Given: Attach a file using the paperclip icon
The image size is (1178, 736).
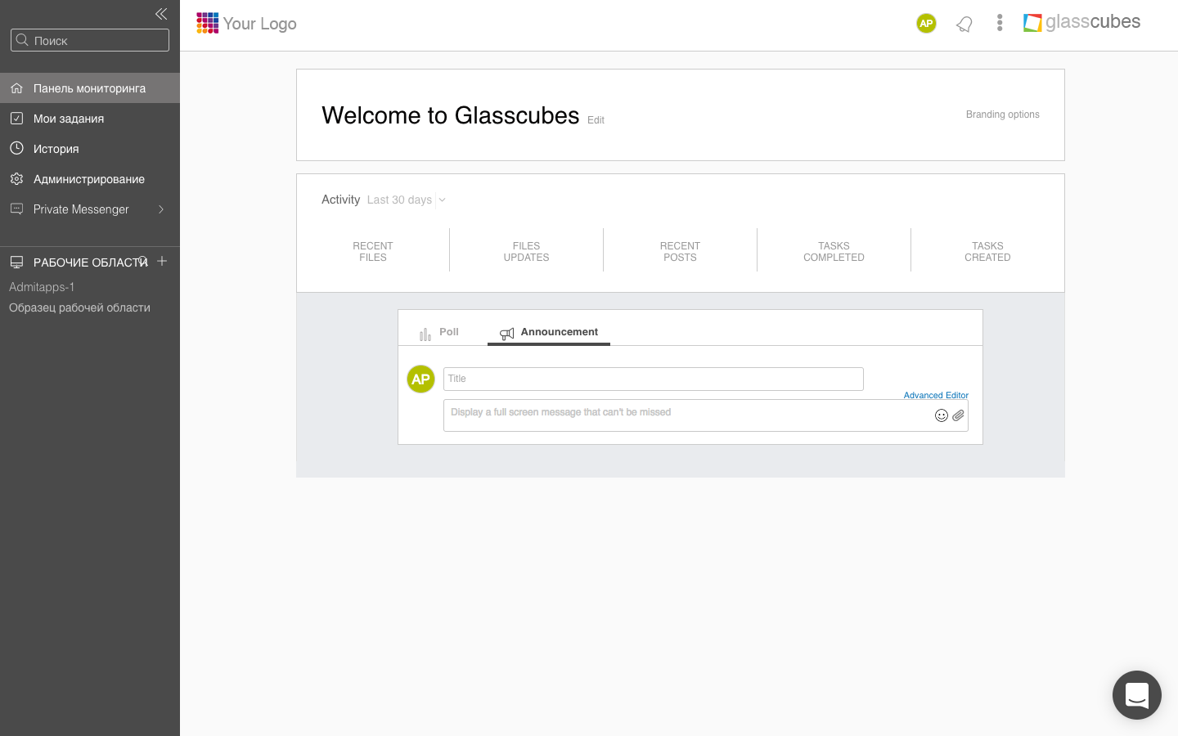Looking at the screenshot, I should pyautogui.click(x=958, y=415).
